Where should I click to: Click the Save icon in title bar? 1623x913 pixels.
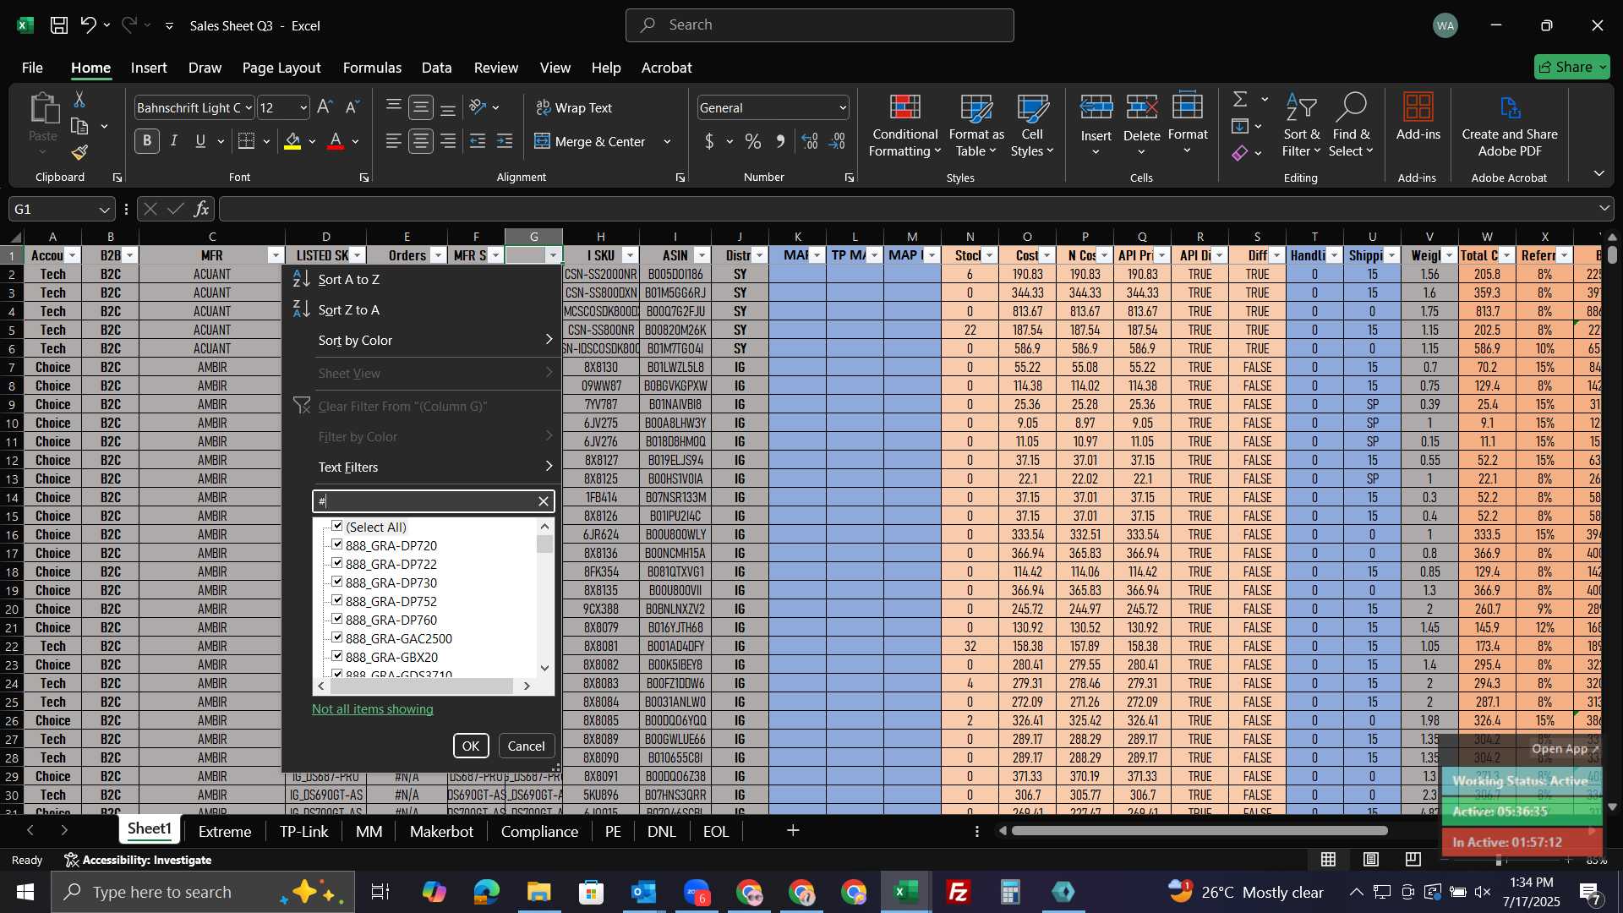[59, 25]
